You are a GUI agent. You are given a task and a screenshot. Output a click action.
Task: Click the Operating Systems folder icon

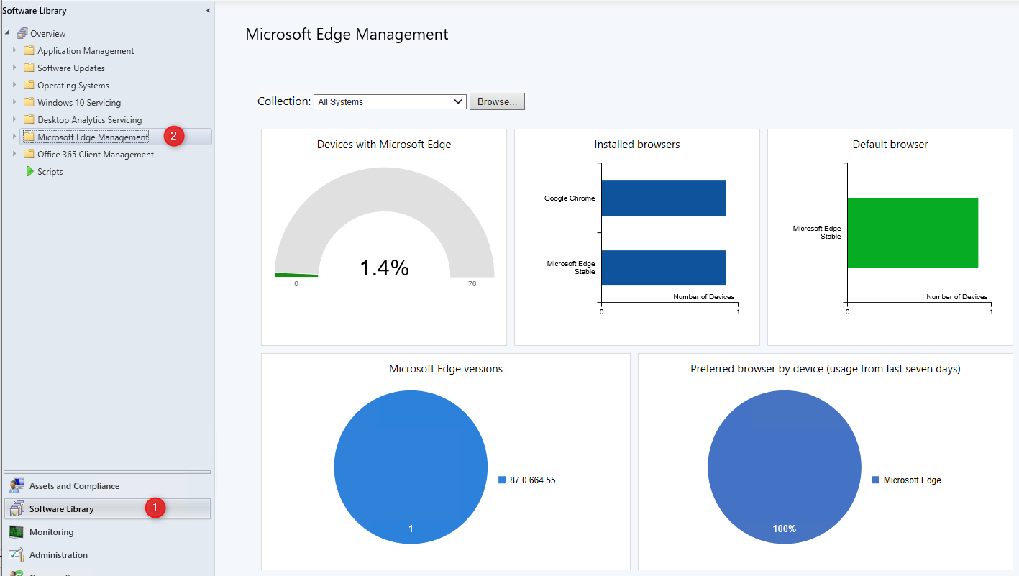pos(29,85)
